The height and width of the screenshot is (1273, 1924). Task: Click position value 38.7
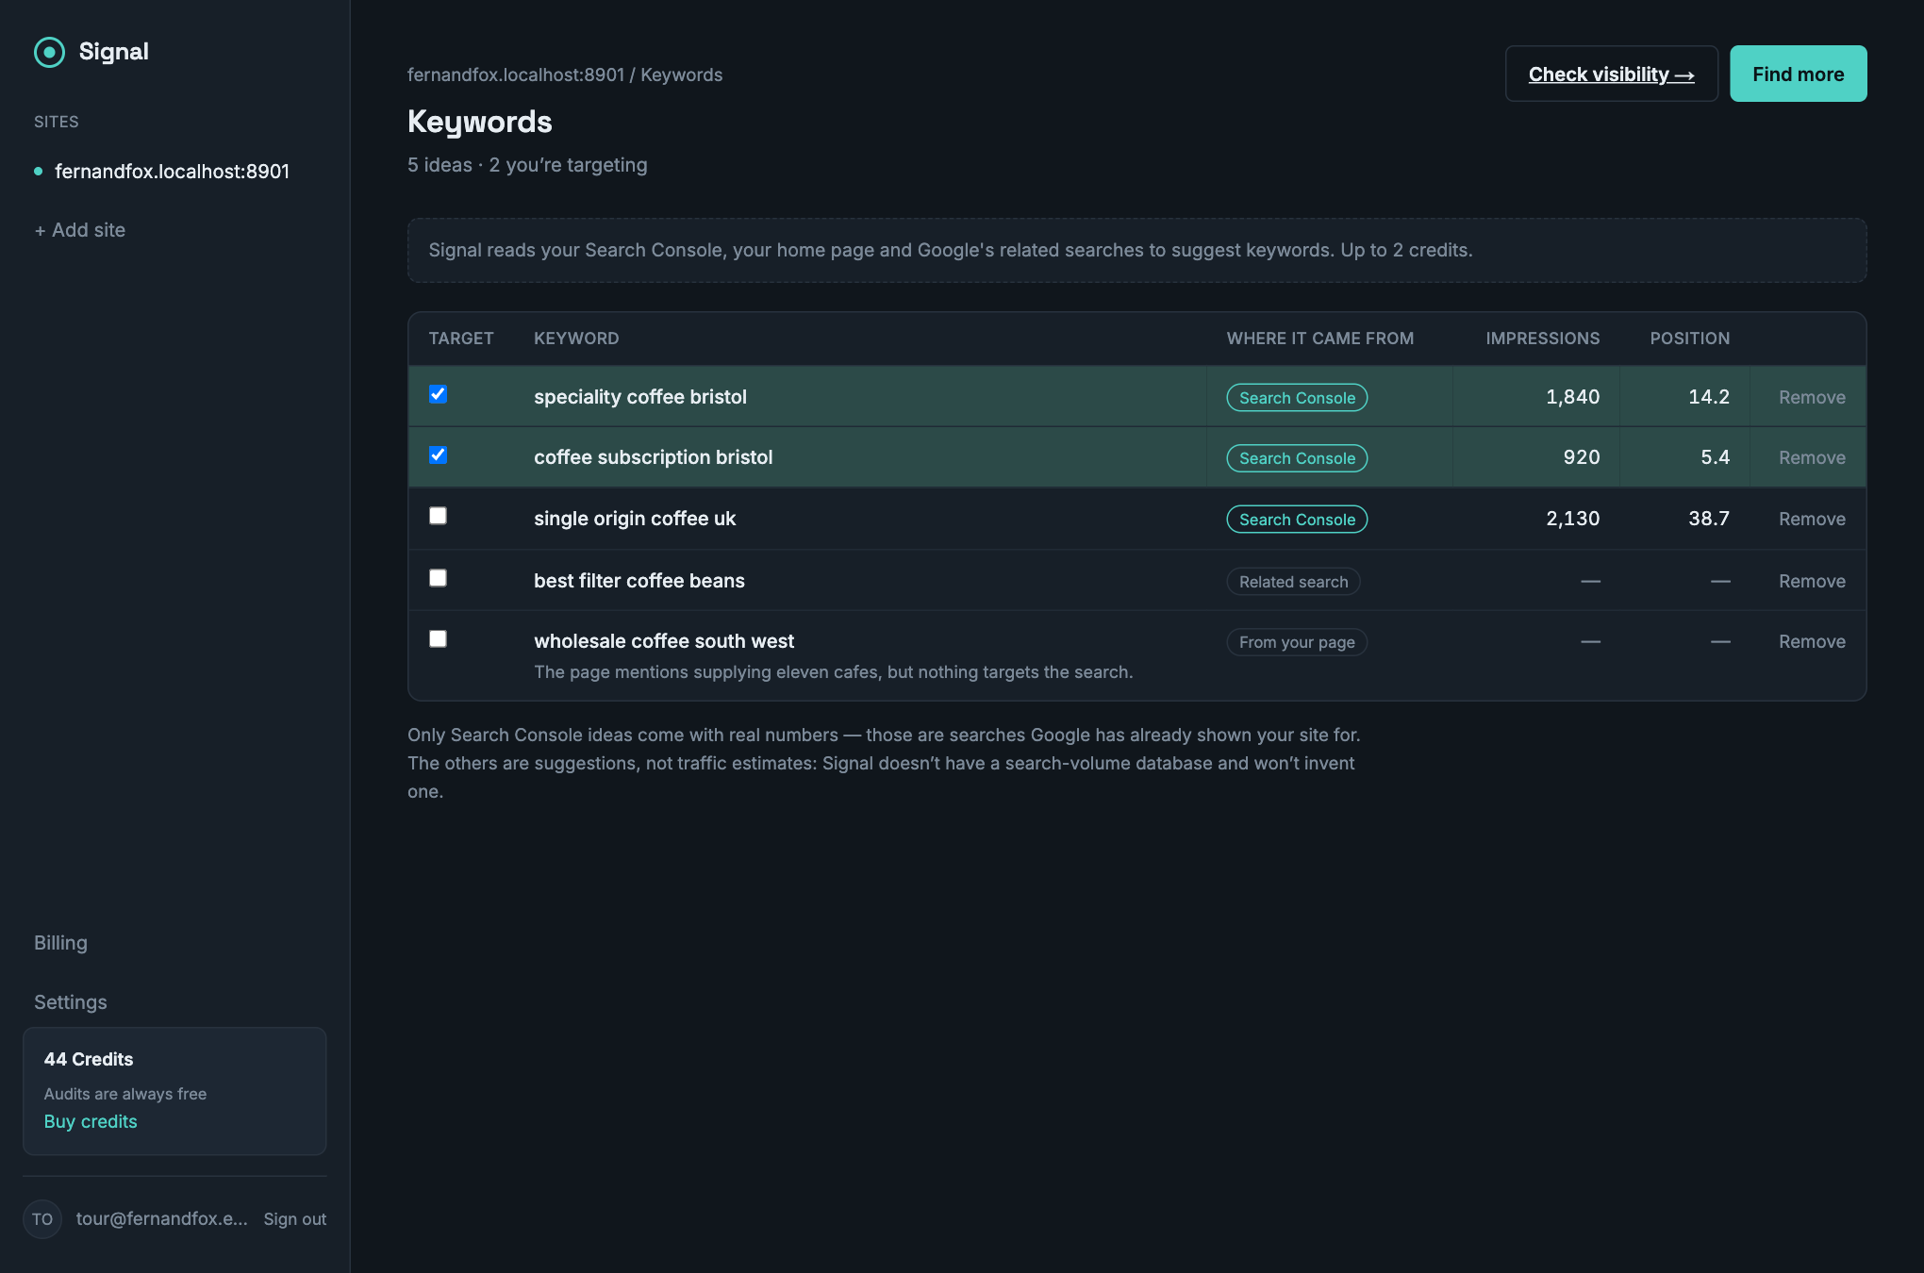(x=1709, y=519)
